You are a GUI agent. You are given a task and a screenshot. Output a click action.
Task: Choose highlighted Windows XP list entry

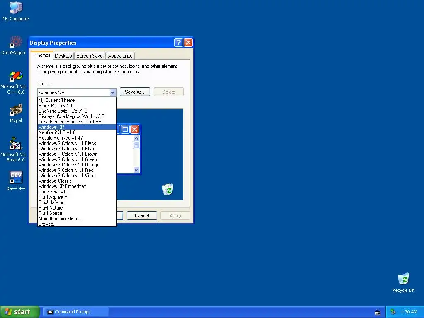[77, 127]
